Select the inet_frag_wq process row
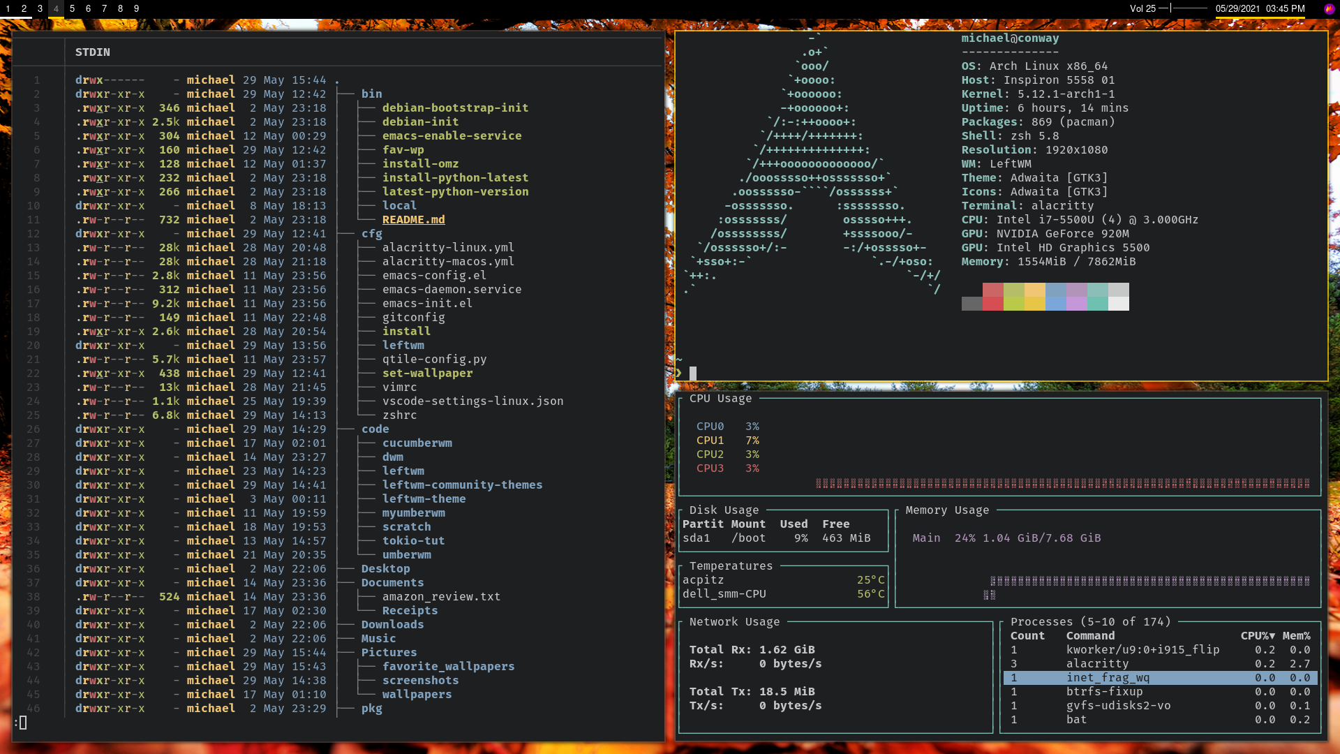Screen dimensions: 1340x754 coord(1159,677)
